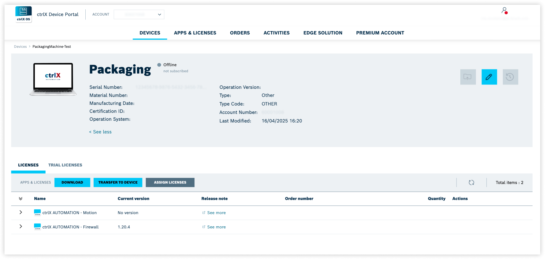Screen dimensions: 545x259
Task: Click the device history clock icon
Action: [510, 77]
